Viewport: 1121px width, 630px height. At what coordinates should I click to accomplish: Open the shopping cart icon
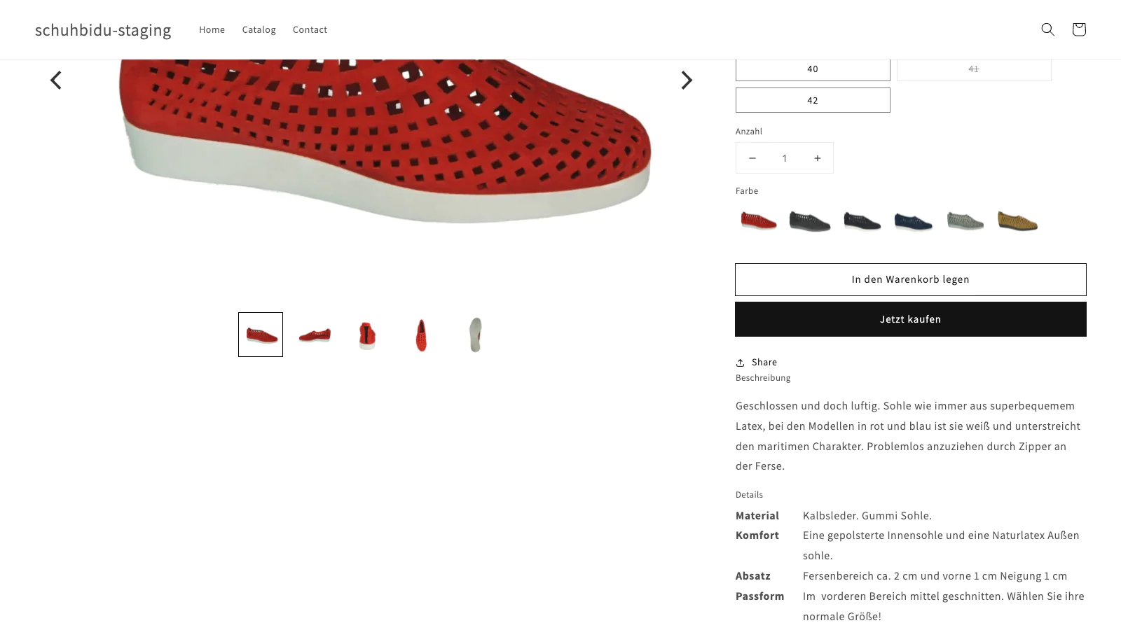click(x=1079, y=29)
